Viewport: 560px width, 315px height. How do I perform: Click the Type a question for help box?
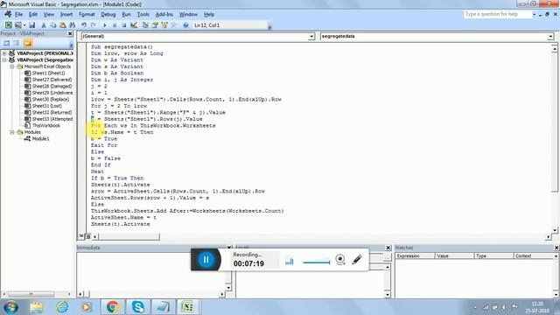[498, 14]
